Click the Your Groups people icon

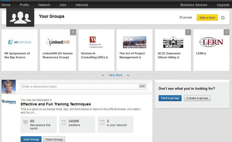pos(20,18)
